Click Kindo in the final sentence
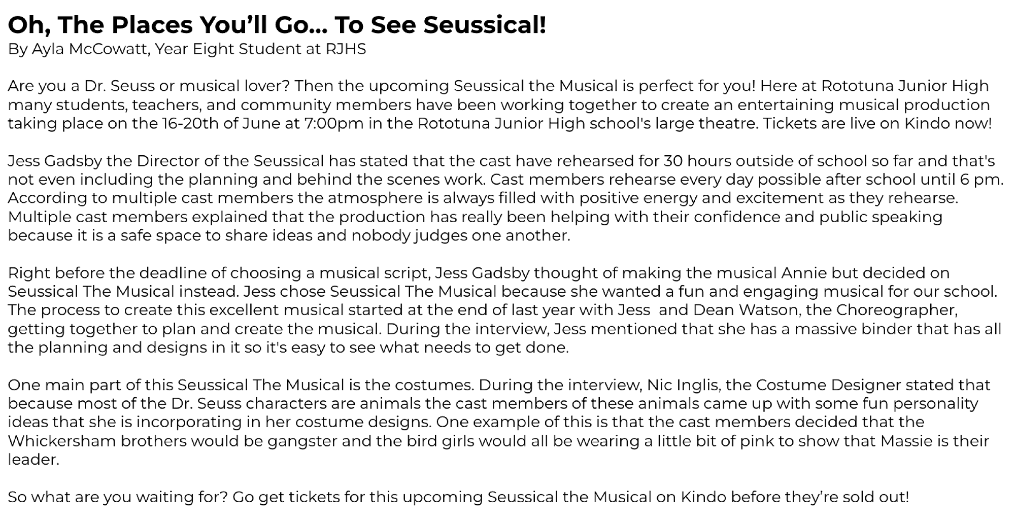The height and width of the screenshot is (522, 1015). [x=703, y=497]
